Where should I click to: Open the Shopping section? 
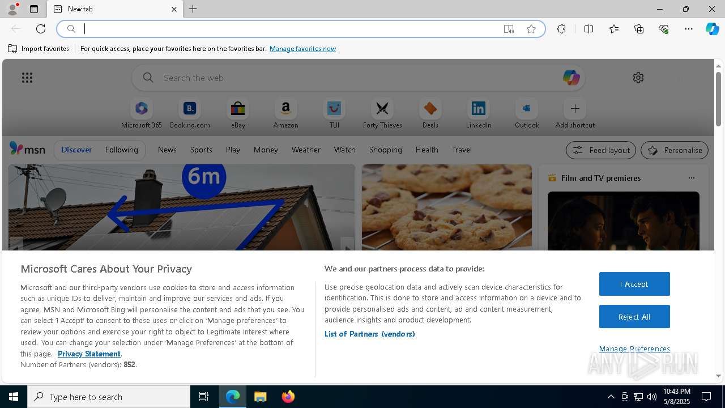coord(386,150)
